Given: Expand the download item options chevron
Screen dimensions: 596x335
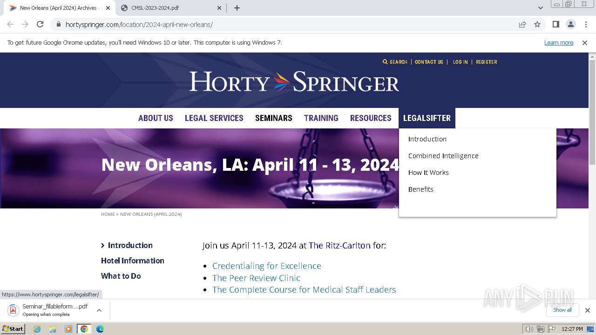Looking at the screenshot, I should click(x=99, y=310).
